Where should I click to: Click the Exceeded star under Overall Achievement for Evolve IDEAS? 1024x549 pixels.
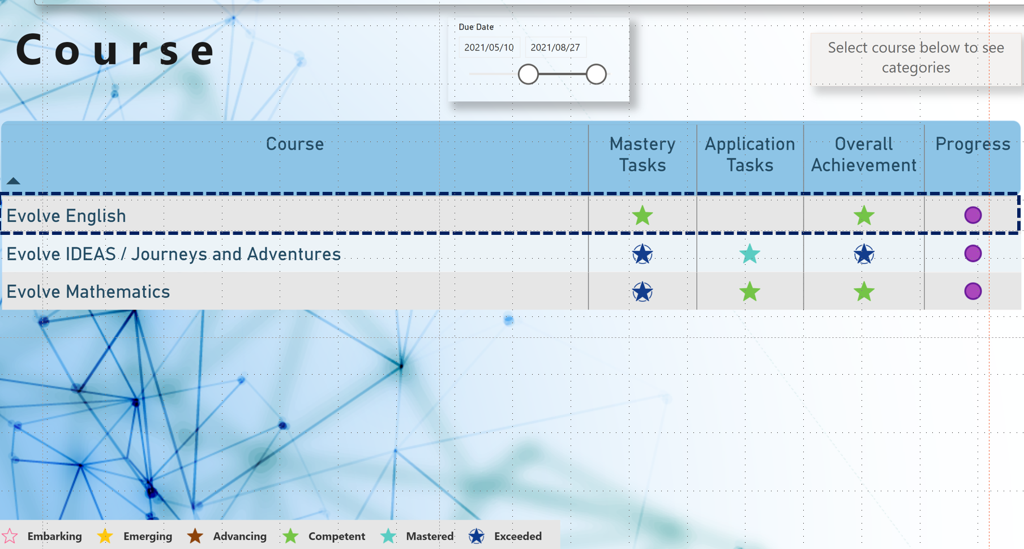coord(863,254)
